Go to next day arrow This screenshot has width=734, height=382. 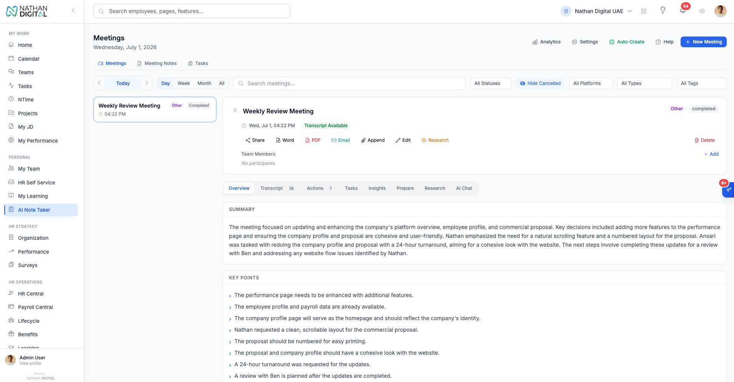147,83
